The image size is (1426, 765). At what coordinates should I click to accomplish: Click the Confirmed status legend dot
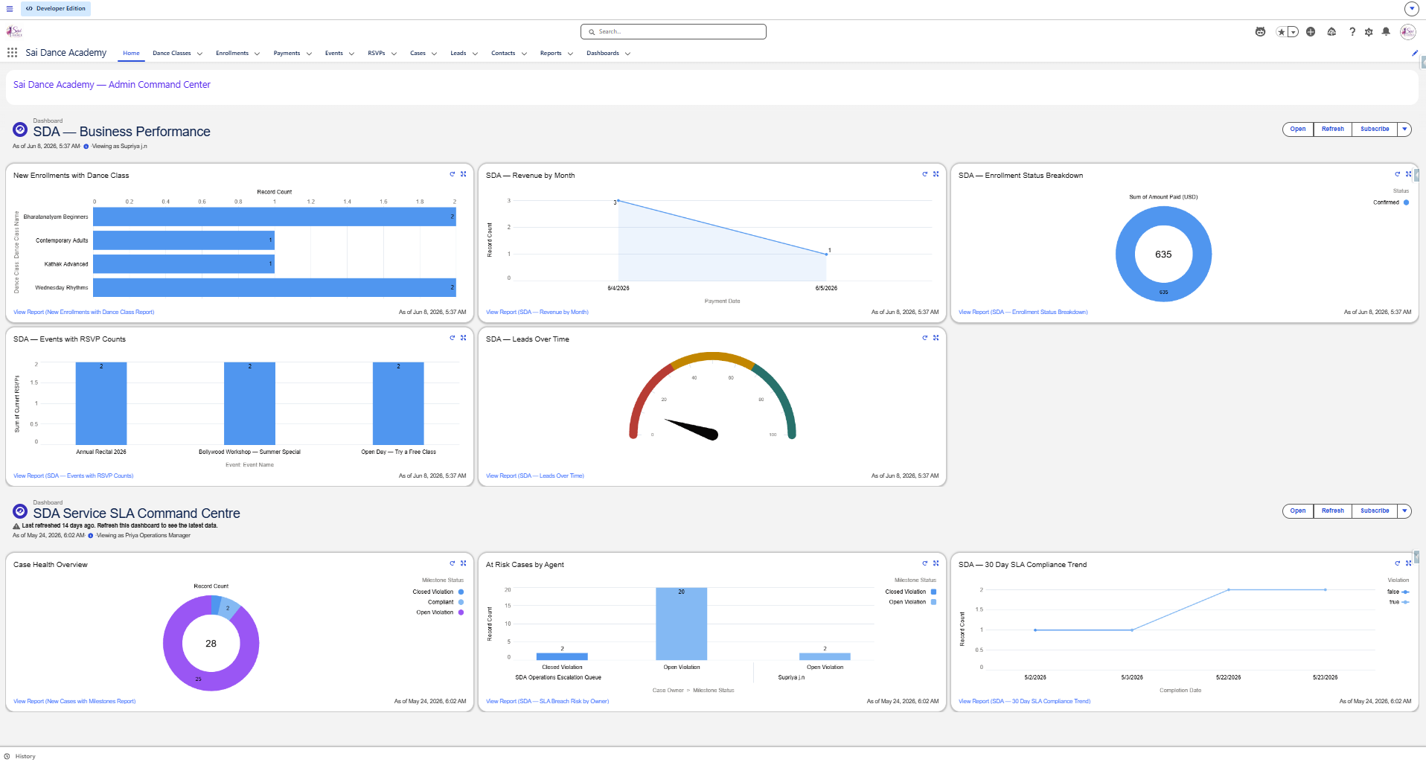click(1406, 202)
